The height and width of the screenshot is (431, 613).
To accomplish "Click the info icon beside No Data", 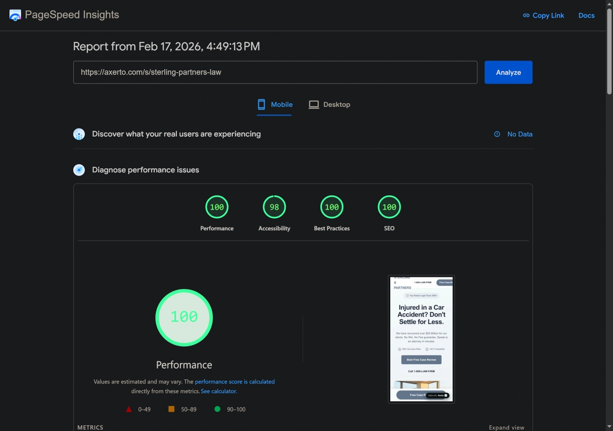I will [497, 134].
